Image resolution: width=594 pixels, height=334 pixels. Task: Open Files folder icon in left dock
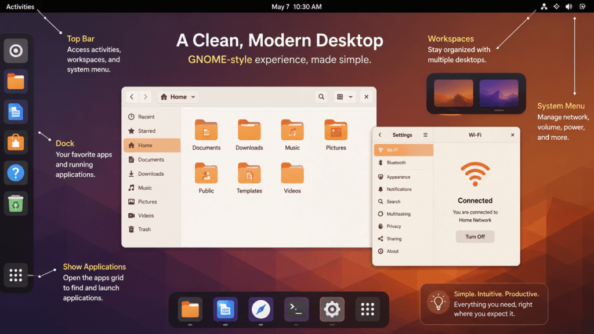(x=16, y=81)
